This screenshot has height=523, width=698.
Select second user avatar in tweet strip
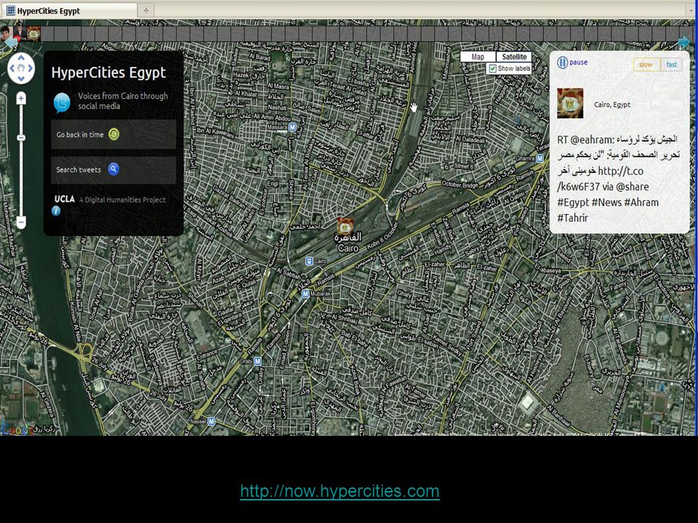click(20, 33)
